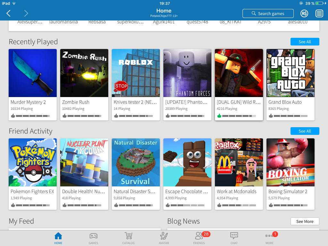The width and height of the screenshot is (328, 246).
Task: Open Boxing Simulator 2 thumbnail
Action: click(x=291, y=162)
